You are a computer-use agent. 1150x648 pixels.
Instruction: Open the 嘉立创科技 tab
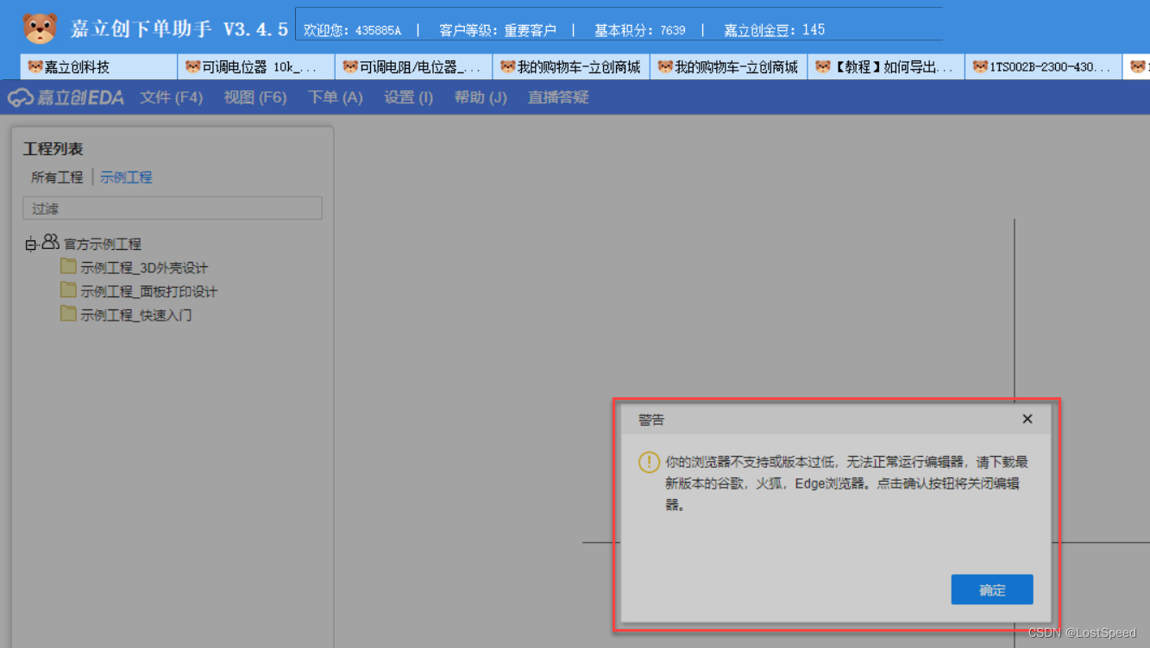pos(97,67)
